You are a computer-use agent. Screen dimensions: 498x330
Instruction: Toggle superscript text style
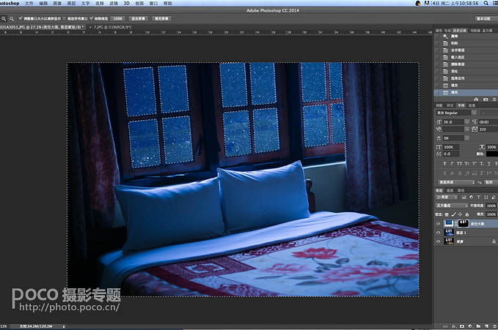coord(474,164)
